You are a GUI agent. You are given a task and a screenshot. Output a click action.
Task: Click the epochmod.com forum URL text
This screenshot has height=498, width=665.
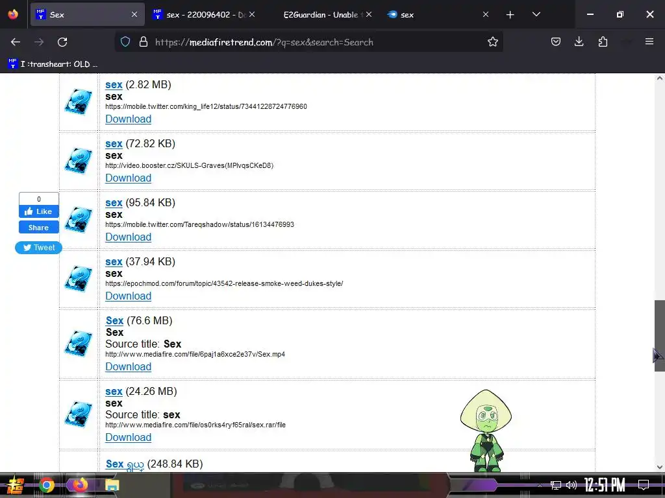pyautogui.click(x=224, y=284)
